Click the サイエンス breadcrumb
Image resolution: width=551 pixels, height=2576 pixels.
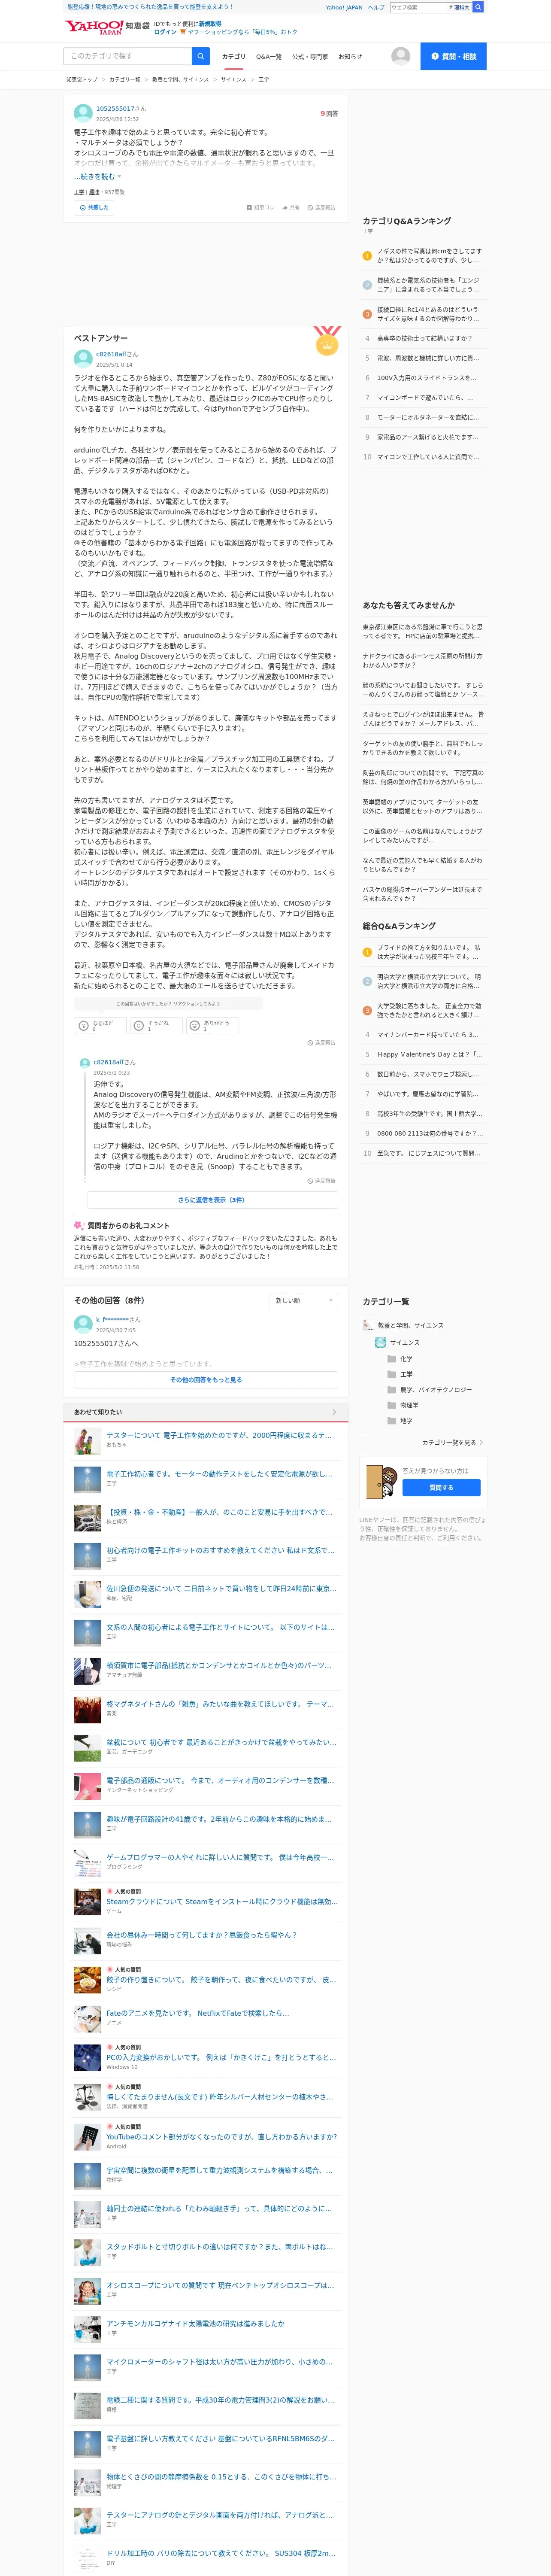(234, 79)
